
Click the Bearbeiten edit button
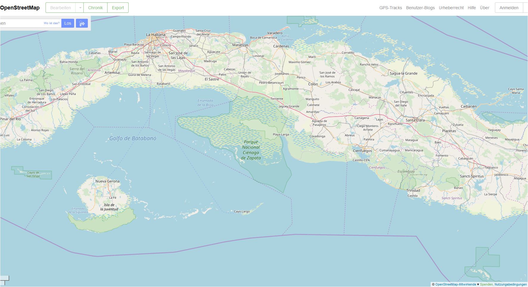tap(60, 8)
